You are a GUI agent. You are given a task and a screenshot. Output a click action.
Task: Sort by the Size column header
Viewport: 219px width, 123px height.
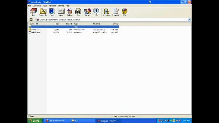(57, 24)
